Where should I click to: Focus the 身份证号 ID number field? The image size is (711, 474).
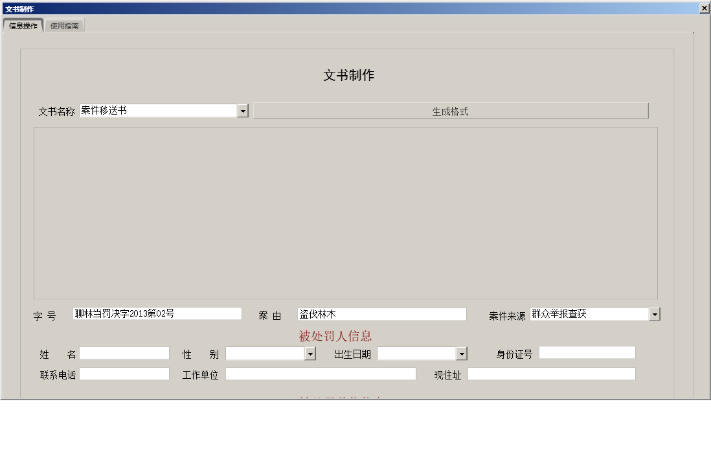(x=587, y=352)
